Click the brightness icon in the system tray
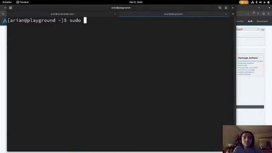272x153 pixels. coord(264,2)
